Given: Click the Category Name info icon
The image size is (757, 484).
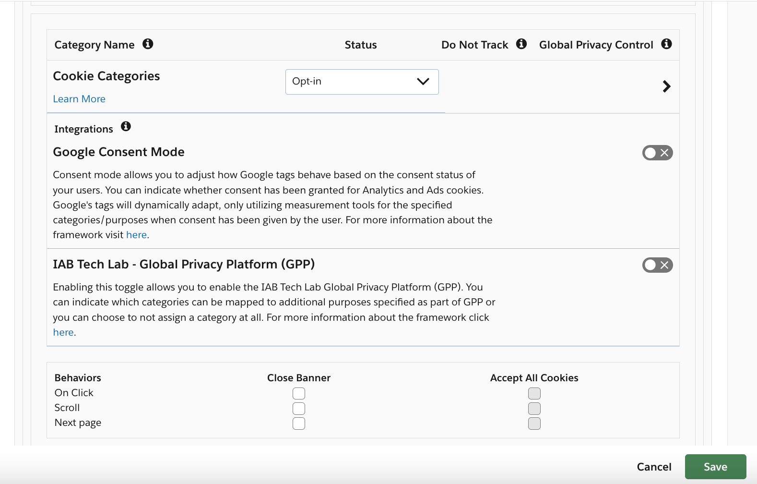Looking at the screenshot, I should click(148, 44).
